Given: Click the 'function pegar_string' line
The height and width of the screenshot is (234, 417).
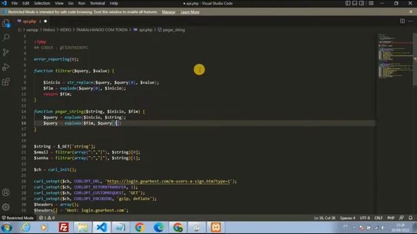Looking at the screenshot, I should [89, 111].
